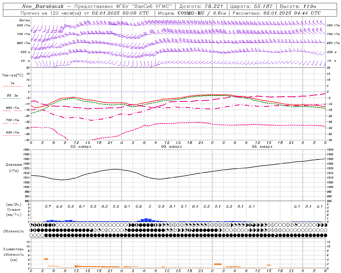This screenshot has height=273, width=341.
Task: Click the 03 января date label
Action: click(171, 147)
